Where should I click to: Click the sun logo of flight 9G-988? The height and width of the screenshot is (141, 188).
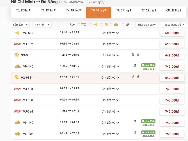(x=17, y=77)
